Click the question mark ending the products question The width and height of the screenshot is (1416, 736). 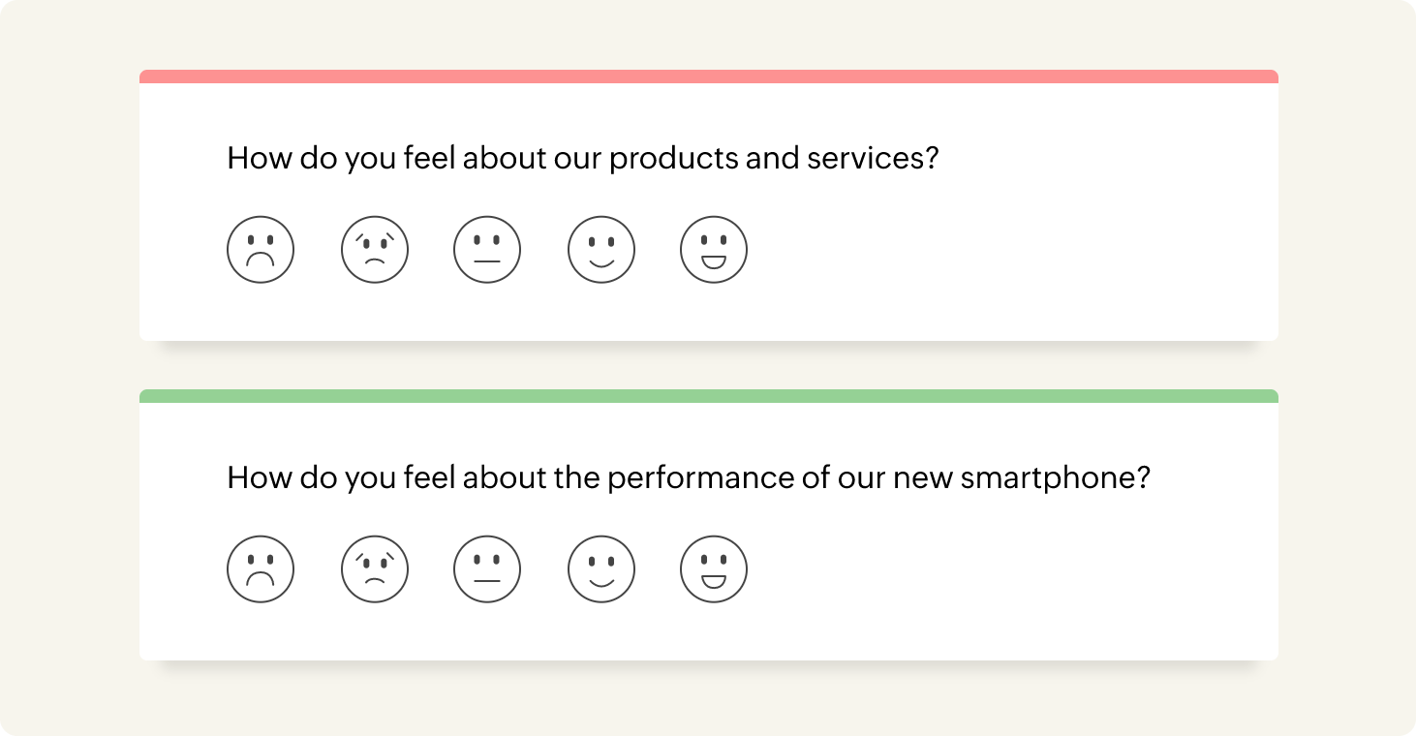[x=932, y=158]
